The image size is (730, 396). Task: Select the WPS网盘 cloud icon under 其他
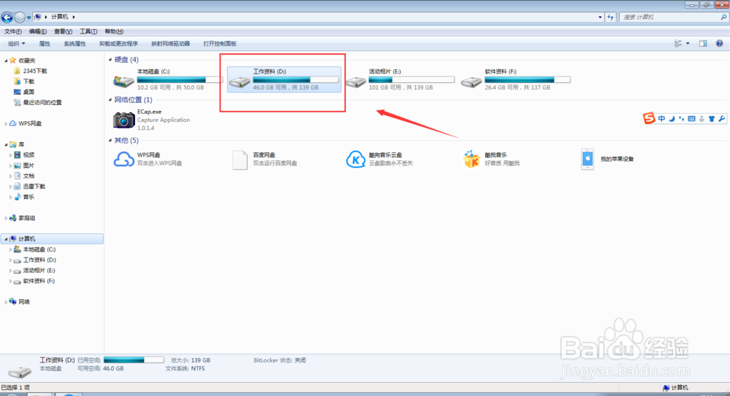pos(124,159)
